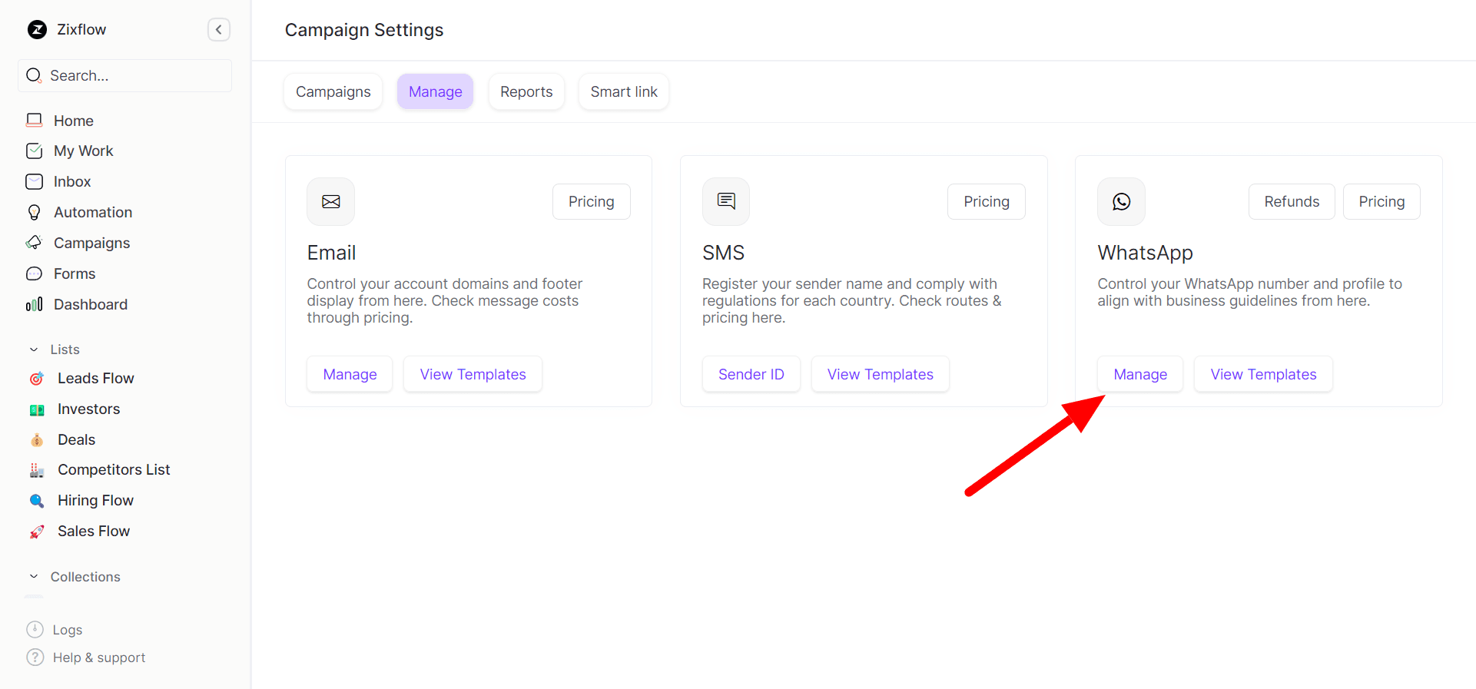Viewport: 1476px width, 689px height.
Task: Open Inbox from the sidebar
Action: pyautogui.click(x=71, y=182)
